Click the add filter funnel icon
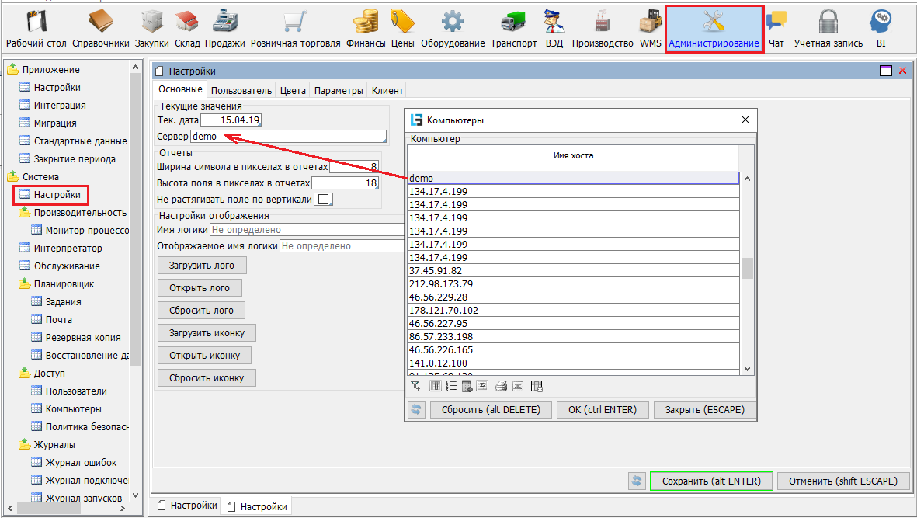 coord(416,386)
